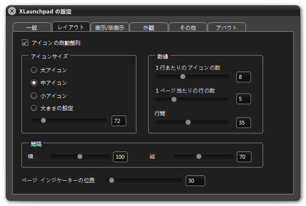Screen dimensions: 306x206
Task: Click the 1行あたりのアイコンの数 slider handle
Action: pyautogui.click(x=183, y=76)
